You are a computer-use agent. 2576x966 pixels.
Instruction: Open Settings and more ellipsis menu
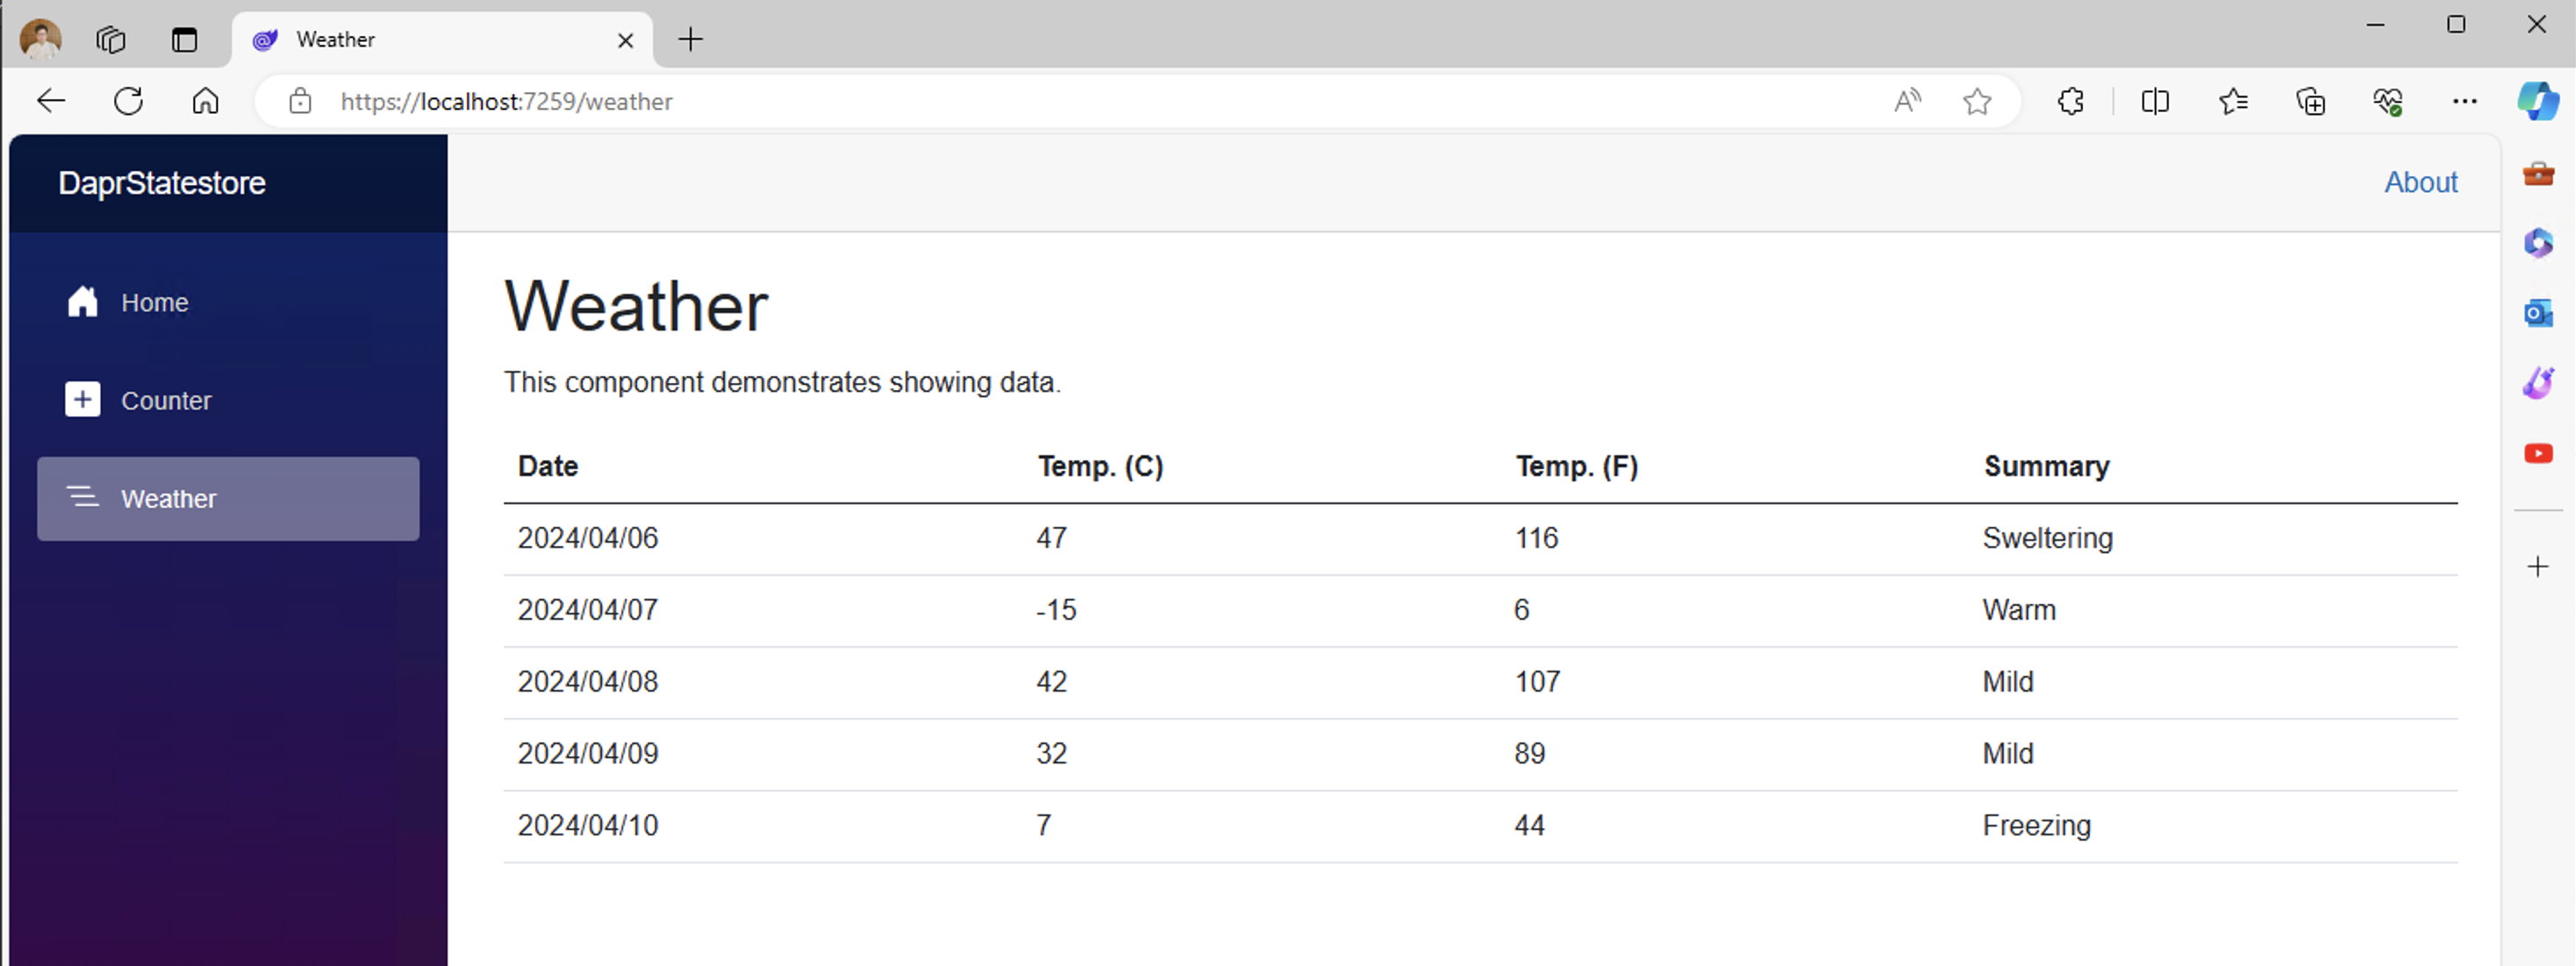(2464, 101)
